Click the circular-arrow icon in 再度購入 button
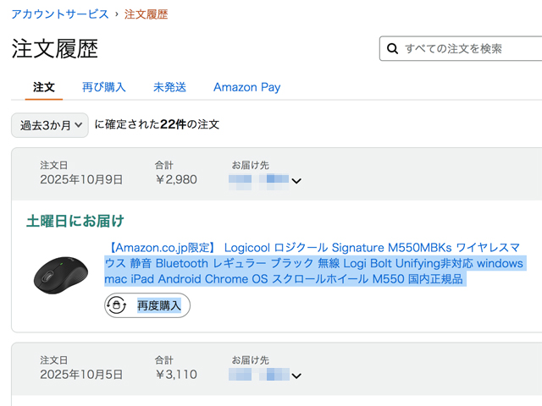This screenshot has height=406, width=542. tap(118, 305)
